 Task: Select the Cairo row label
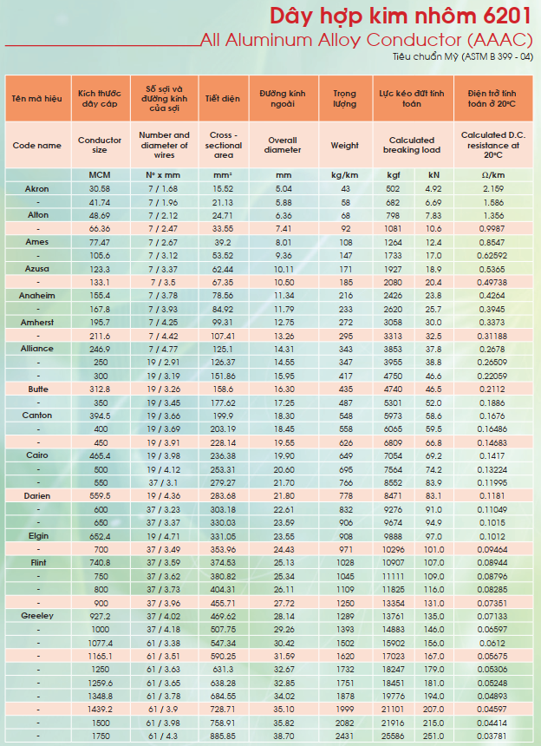[x=37, y=455]
